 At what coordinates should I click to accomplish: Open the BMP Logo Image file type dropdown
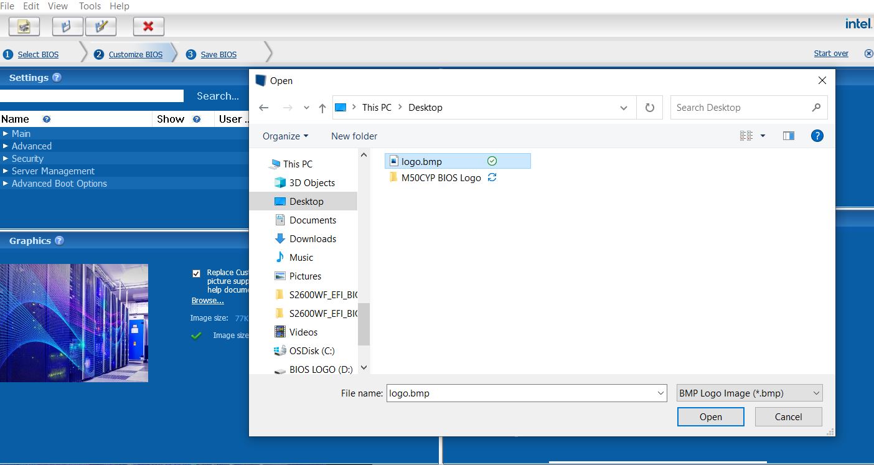click(x=749, y=393)
